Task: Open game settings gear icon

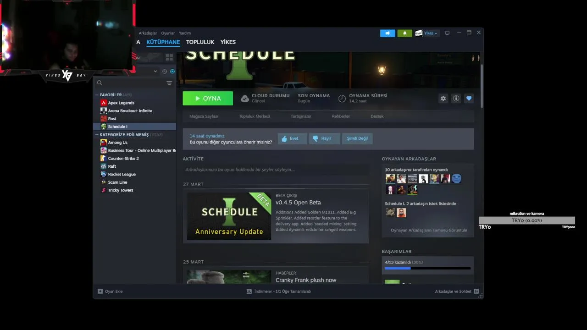Action: coord(443,99)
